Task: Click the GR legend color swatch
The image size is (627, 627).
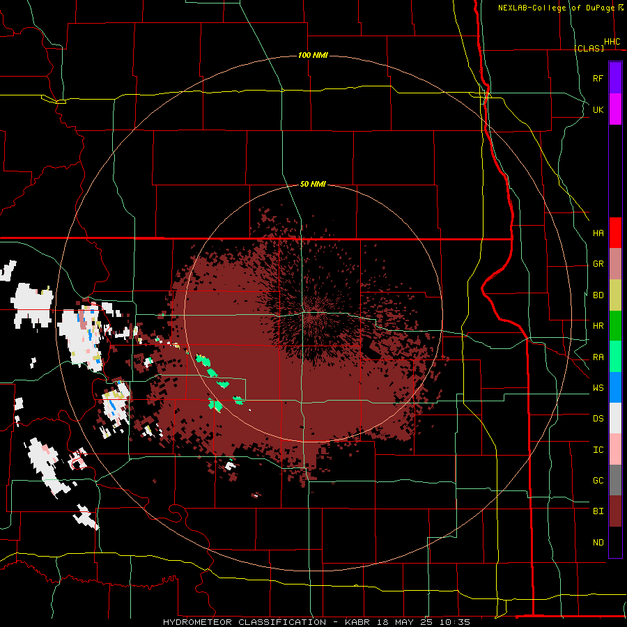Action: tap(615, 264)
